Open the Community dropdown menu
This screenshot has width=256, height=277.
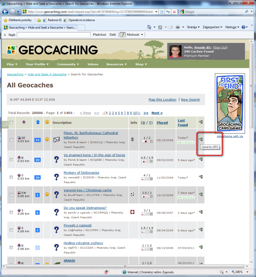click(x=68, y=64)
